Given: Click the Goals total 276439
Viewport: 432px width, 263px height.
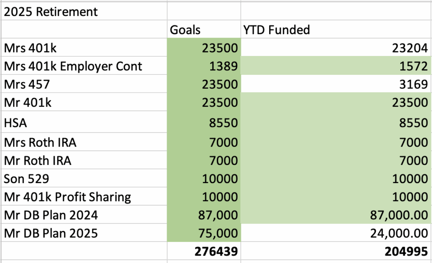Looking at the screenshot, I should (x=216, y=252).
